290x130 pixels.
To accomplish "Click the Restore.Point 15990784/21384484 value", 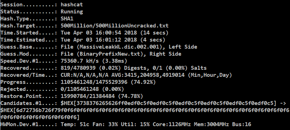I will click(x=87, y=96).
